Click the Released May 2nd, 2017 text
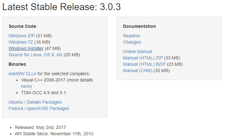 tap(40, 127)
